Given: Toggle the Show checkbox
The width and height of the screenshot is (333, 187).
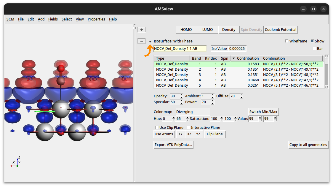Looking at the screenshot, I should [x=312, y=41].
